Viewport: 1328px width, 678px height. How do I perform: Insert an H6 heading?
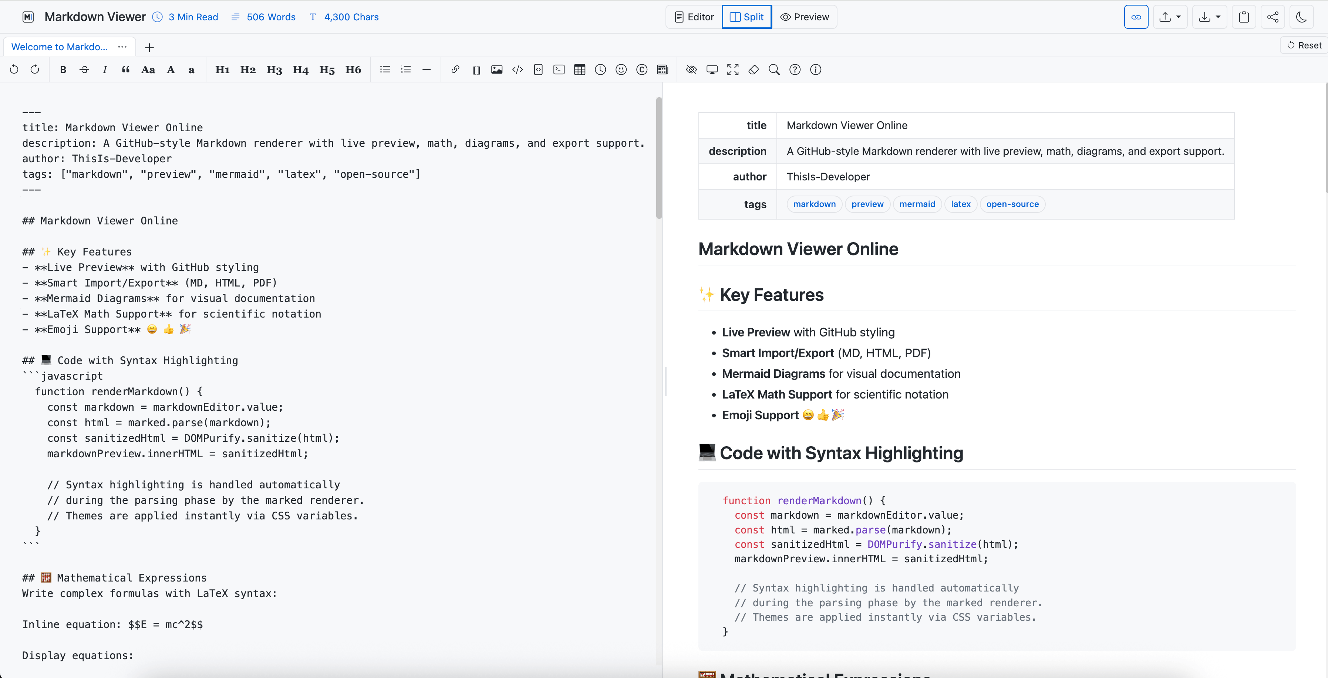tap(353, 70)
